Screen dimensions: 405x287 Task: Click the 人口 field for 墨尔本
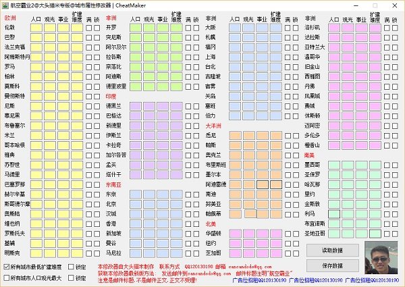click(x=235, y=175)
